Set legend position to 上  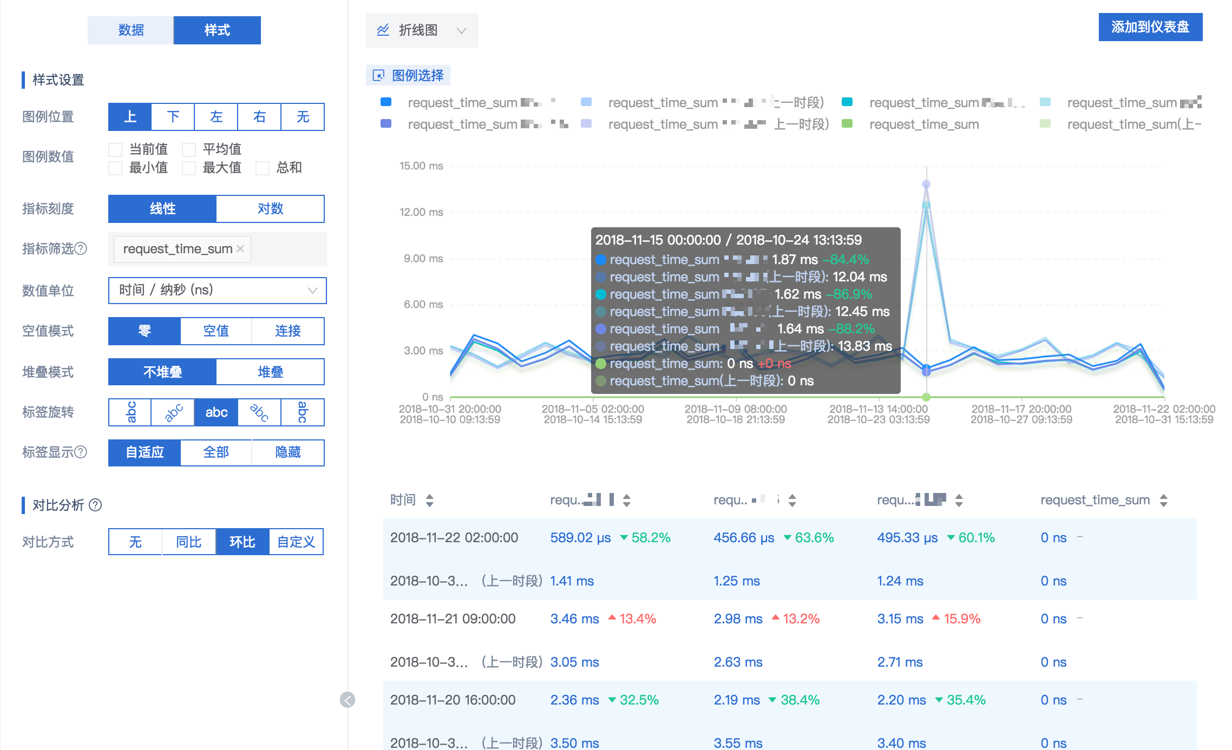[x=130, y=117]
